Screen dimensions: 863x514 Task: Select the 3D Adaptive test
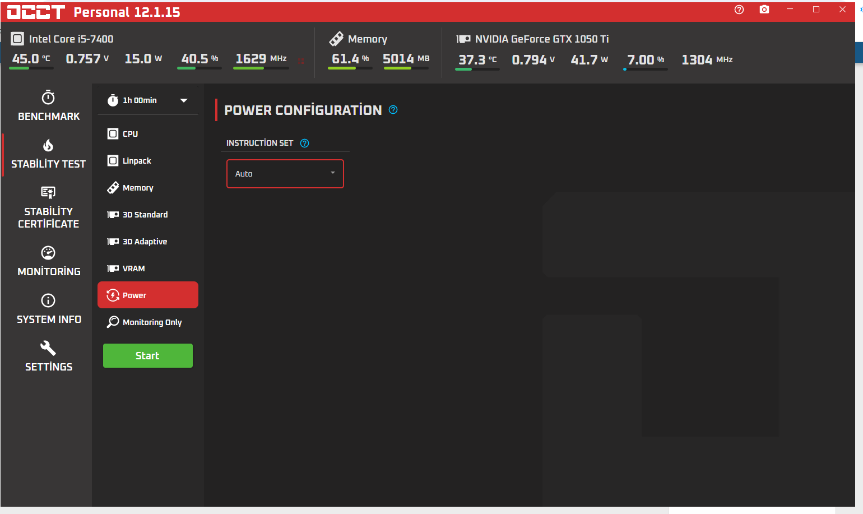coord(148,242)
